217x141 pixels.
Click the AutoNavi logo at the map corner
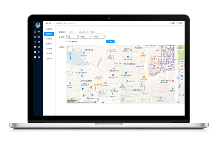(68, 102)
